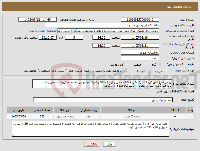Click the response deadline date 1405/03/18
This screenshot has width=200, height=151.
(x=140, y=38)
